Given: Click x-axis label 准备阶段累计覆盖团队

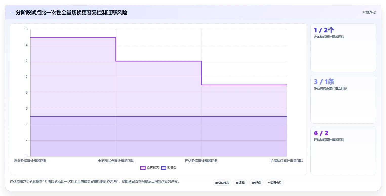Looking at the screenshot, I should tap(30, 161).
